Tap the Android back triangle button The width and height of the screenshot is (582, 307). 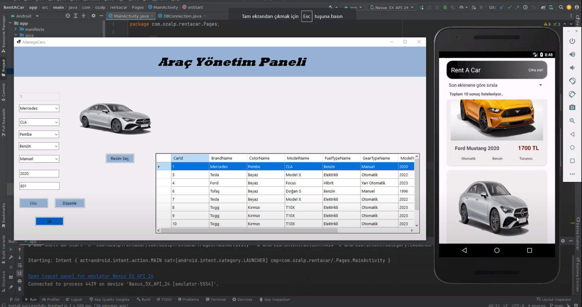[464, 250]
